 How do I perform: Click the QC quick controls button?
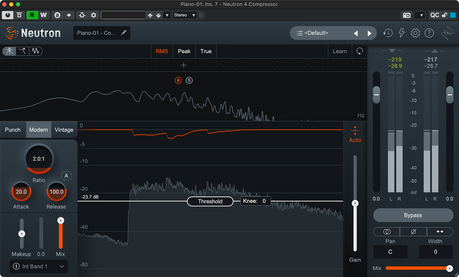click(x=435, y=15)
